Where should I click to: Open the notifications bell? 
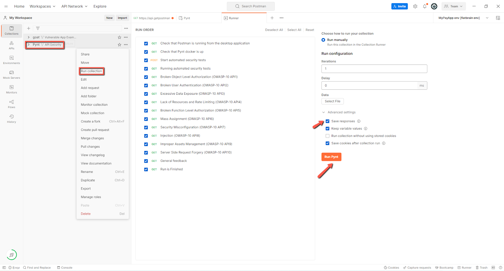425,6
